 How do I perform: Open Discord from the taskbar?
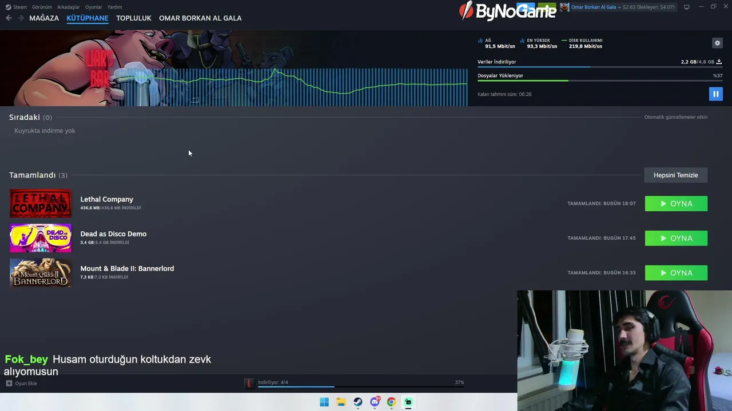tap(375, 402)
